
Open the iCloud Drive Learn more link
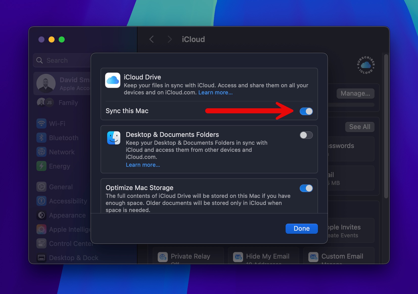click(x=215, y=93)
